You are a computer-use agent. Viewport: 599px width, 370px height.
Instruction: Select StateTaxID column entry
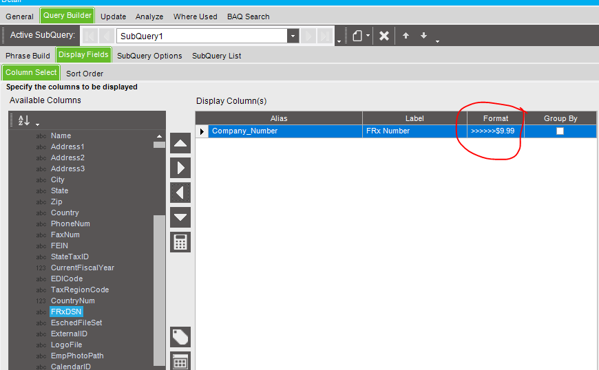click(70, 257)
